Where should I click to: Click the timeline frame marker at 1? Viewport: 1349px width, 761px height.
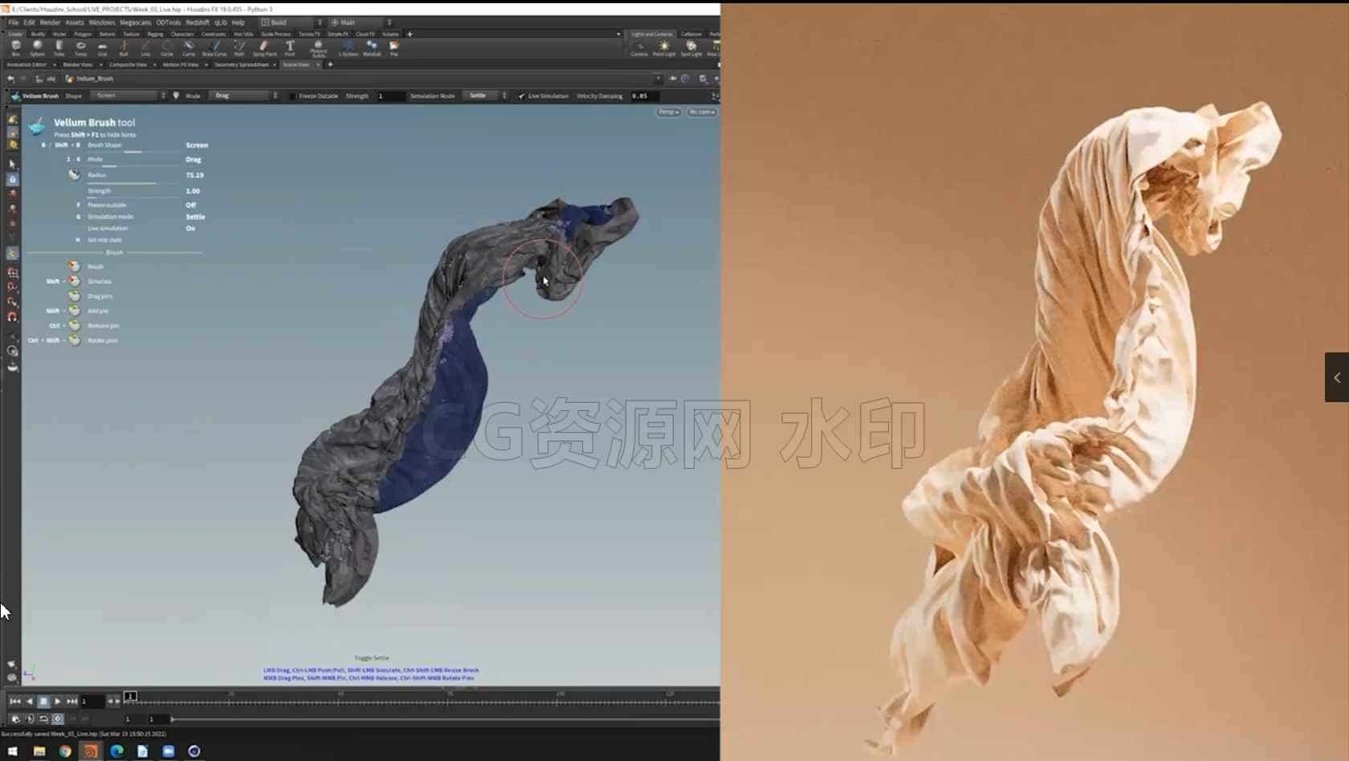coord(130,696)
